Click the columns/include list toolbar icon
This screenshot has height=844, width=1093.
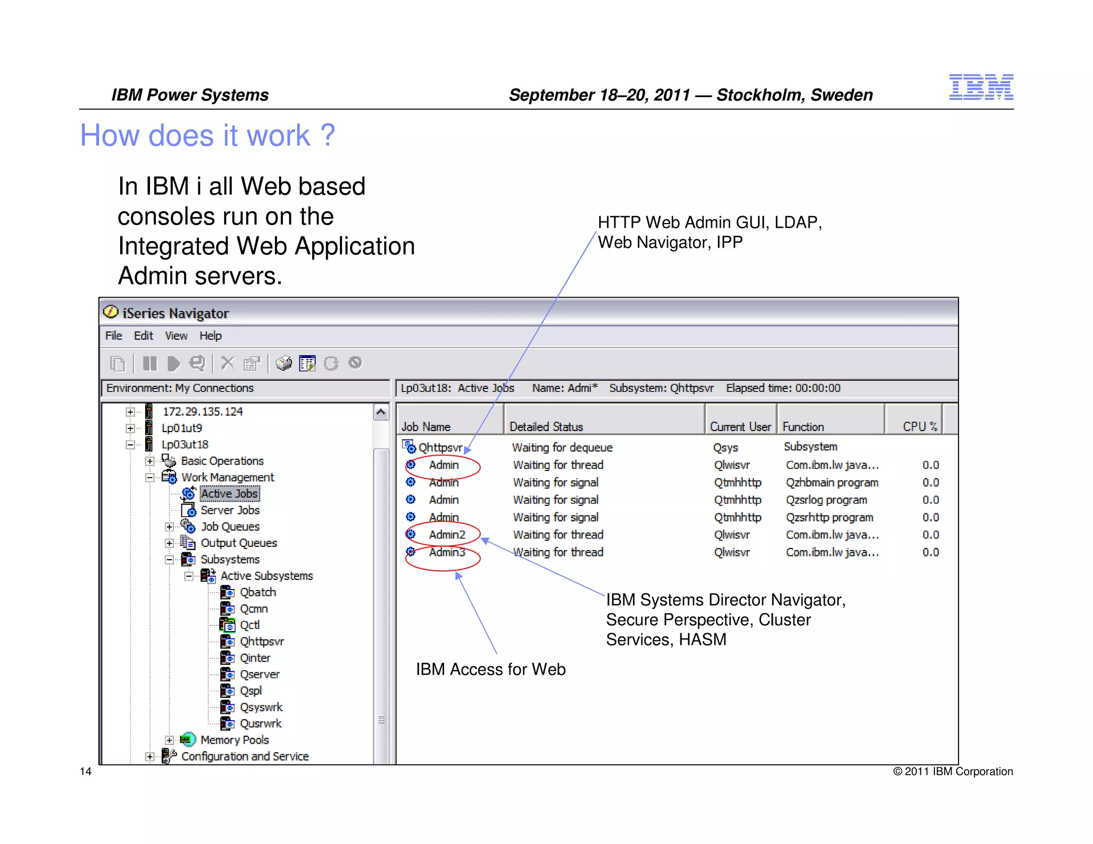point(307,364)
